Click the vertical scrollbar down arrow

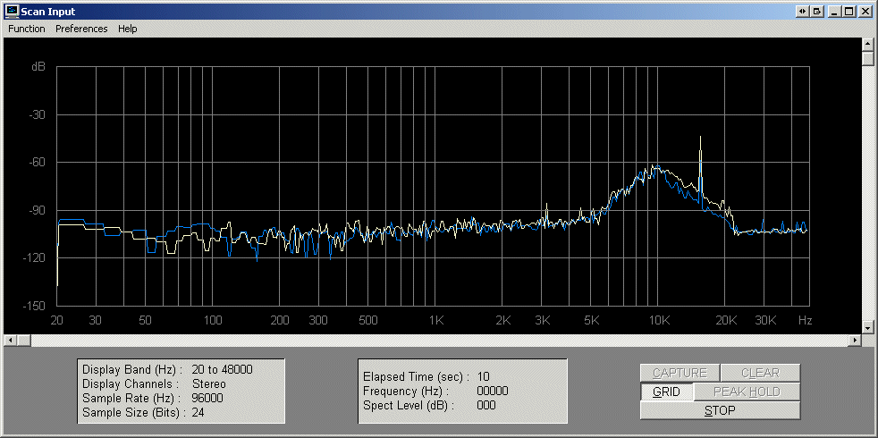pos(868,328)
